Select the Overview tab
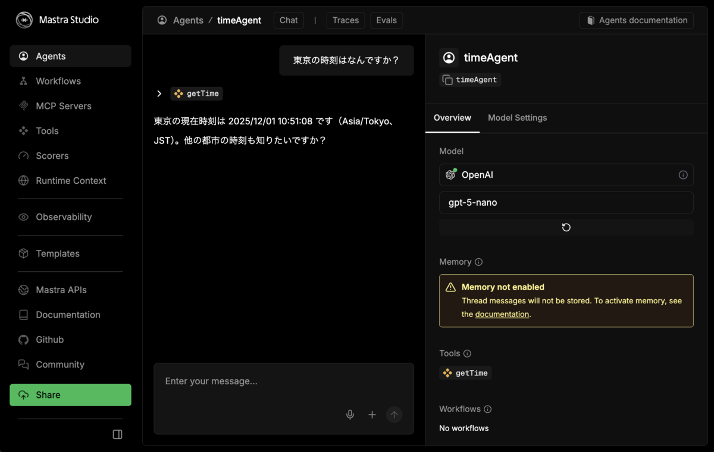This screenshot has width=714, height=452. pyautogui.click(x=452, y=118)
